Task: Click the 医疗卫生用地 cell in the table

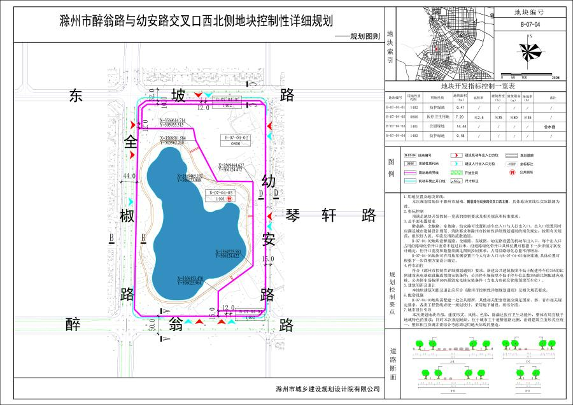Action: pyautogui.click(x=437, y=117)
